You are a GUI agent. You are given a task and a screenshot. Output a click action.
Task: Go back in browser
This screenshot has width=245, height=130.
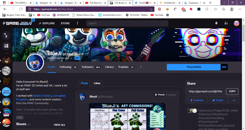(5, 9)
